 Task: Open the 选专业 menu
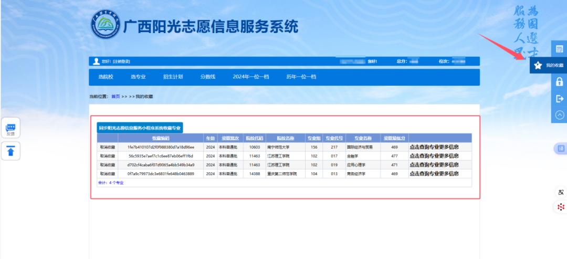pyautogui.click(x=138, y=77)
